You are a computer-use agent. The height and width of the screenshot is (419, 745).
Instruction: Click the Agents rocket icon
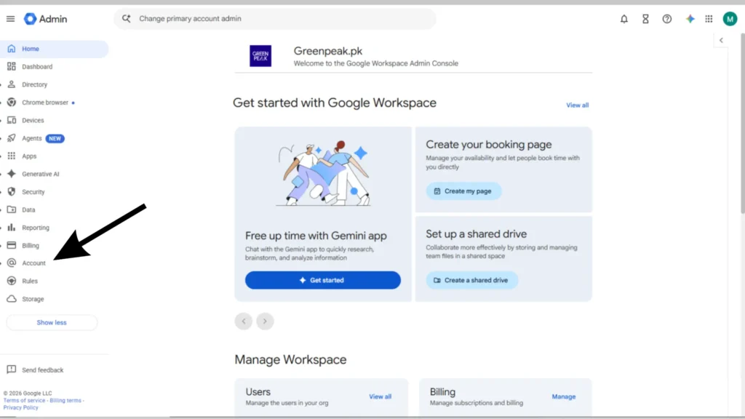pyautogui.click(x=12, y=138)
